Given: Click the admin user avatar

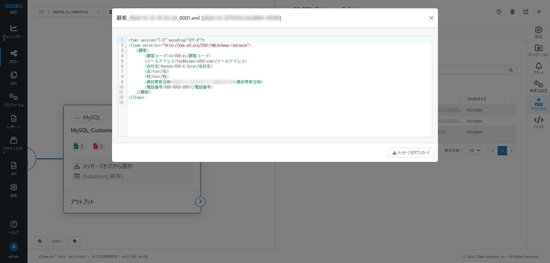Looking at the screenshot, I should [13, 247].
